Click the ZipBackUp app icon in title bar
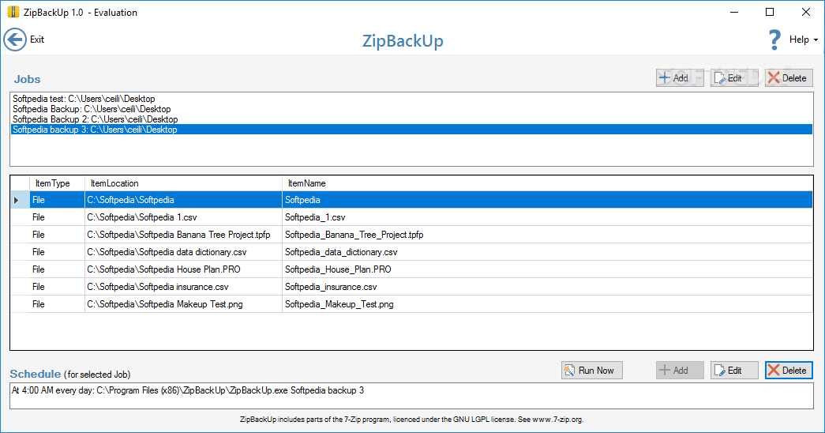 (13, 12)
